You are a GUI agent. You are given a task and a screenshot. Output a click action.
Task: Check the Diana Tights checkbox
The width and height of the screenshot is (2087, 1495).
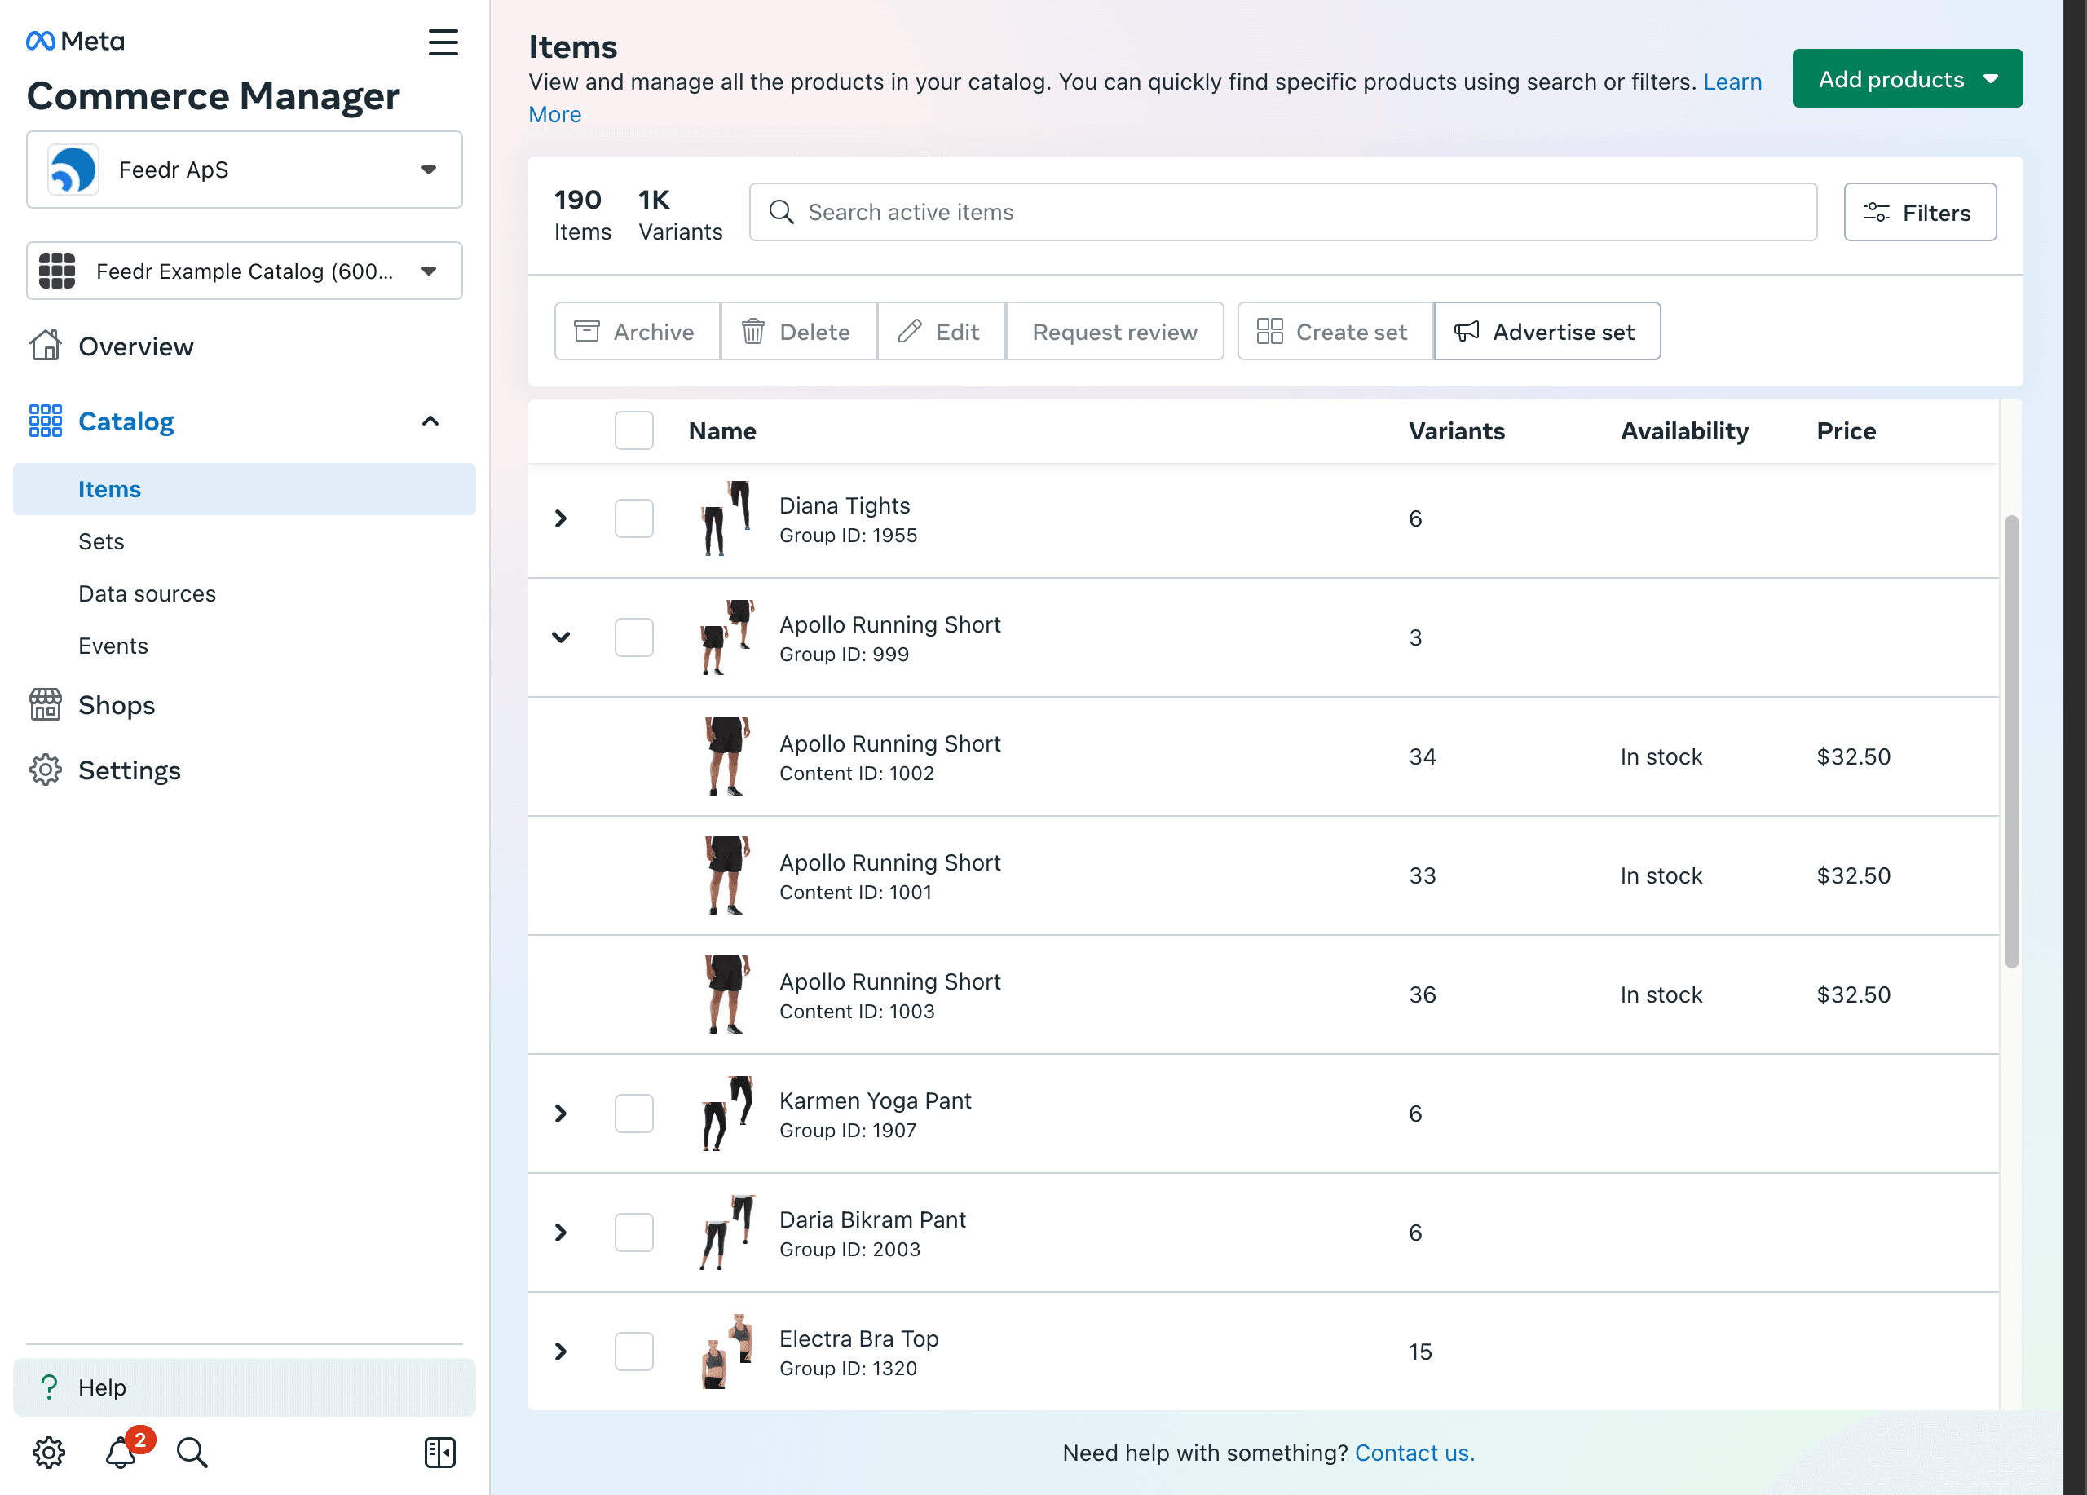coord(633,518)
